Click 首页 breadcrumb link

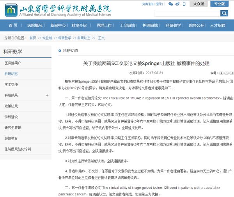pyautogui.click(x=33, y=38)
